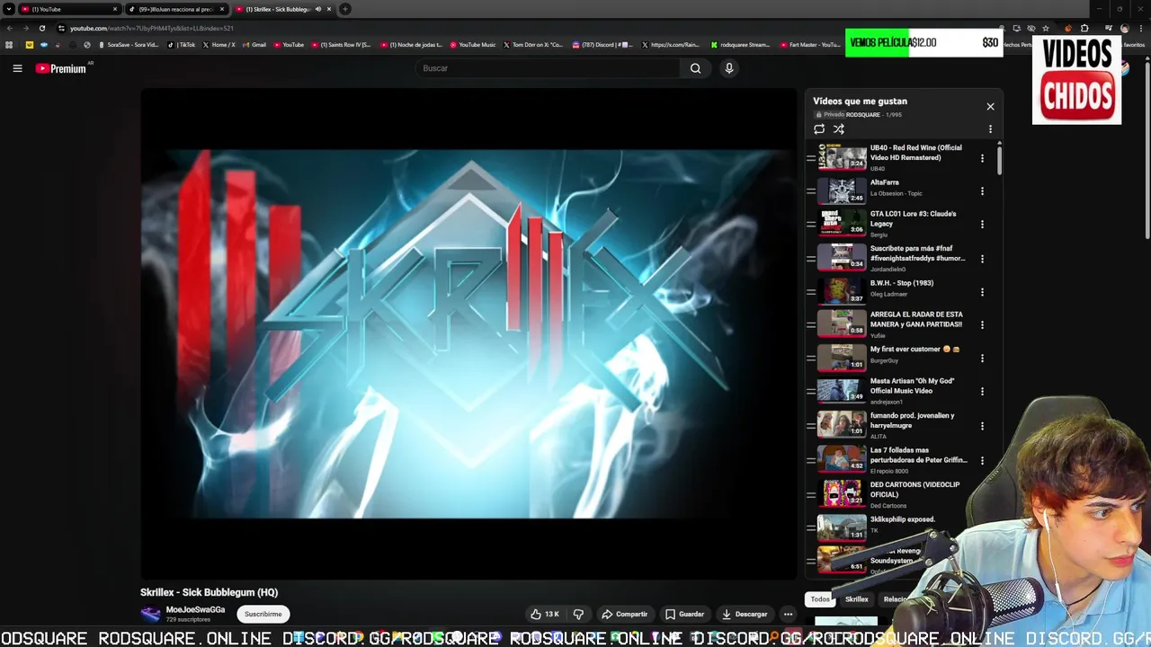Open Gmail bookmark

(x=254, y=44)
